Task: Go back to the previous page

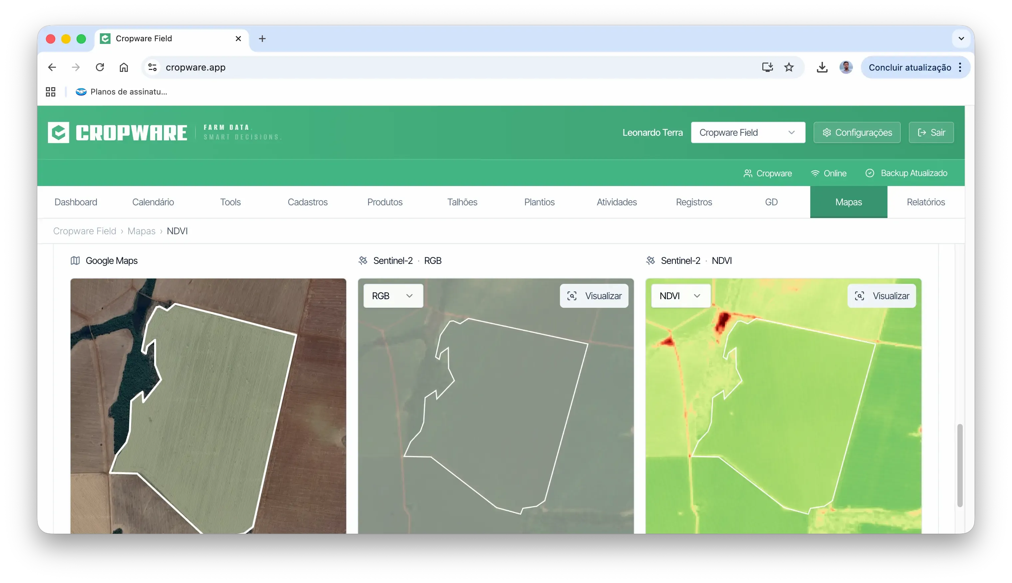Action: click(52, 67)
